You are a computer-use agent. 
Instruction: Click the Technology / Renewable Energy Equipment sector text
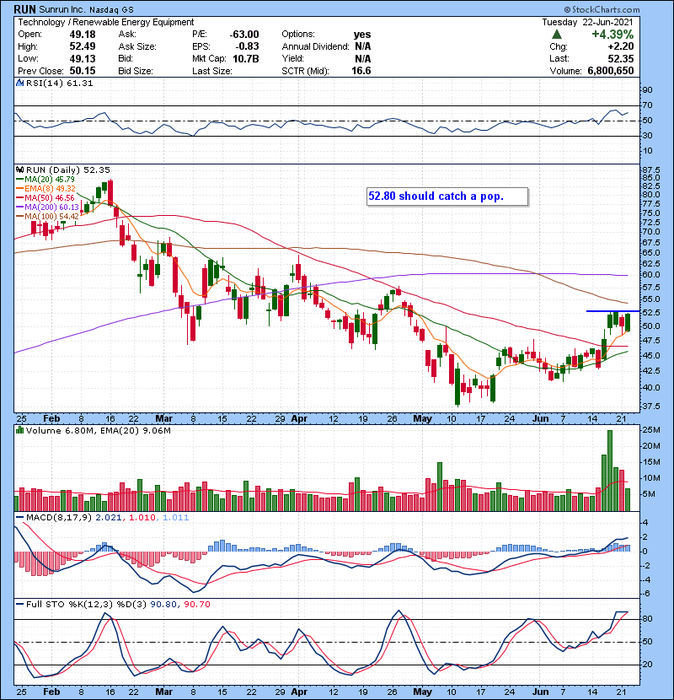click(x=105, y=22)
